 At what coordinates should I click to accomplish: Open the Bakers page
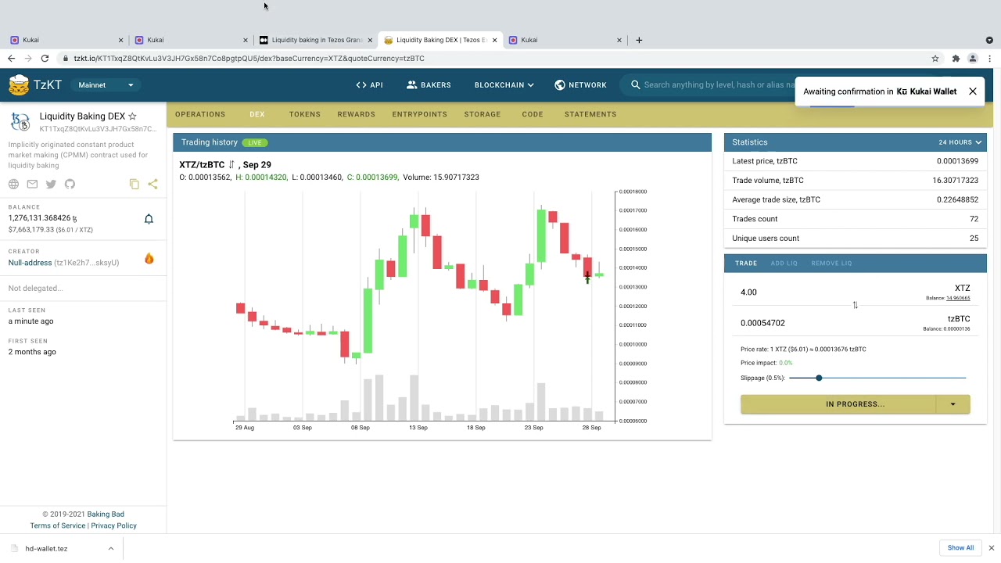pyautogui.click(x=429, y=84)
